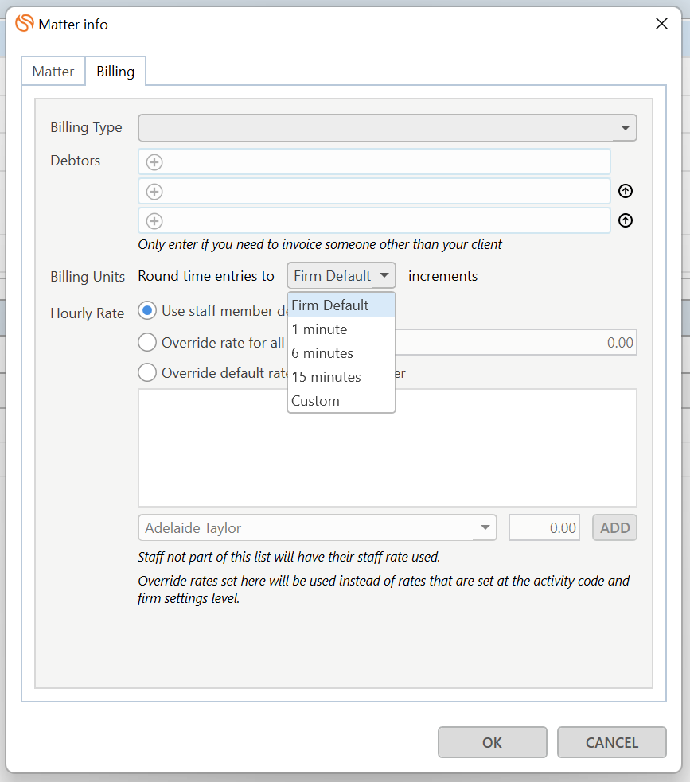Click up arrow icon beside third debtor row

(626, 221)
